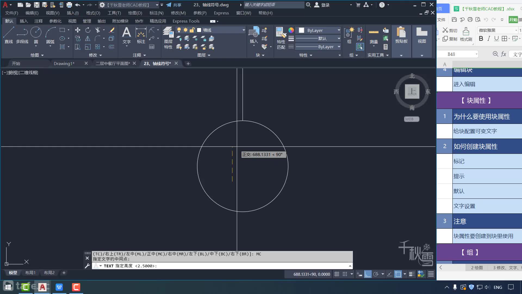Image resolution: width=522 pixels, height=294 pixels.
Task: Click 格式刷 in the WPS spreadsheet window
Action: click(x=466, y=34)
